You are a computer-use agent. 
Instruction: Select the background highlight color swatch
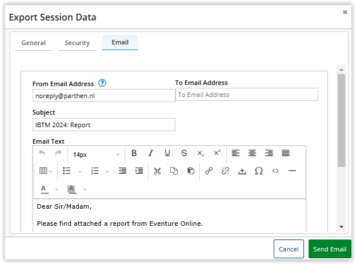tap(71, 189)
